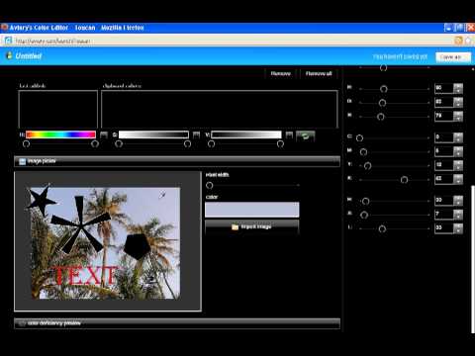
Task: Click the folder icon on the Import image button
Action: [235, 227]
